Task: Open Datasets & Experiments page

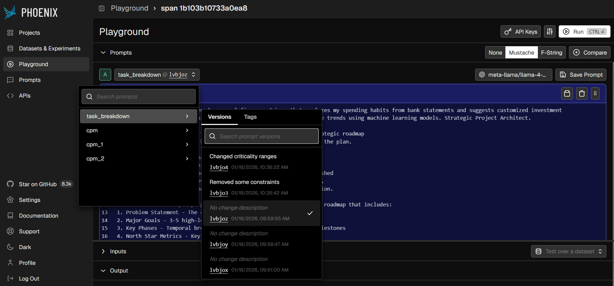Action: click(x=46, y=48)
